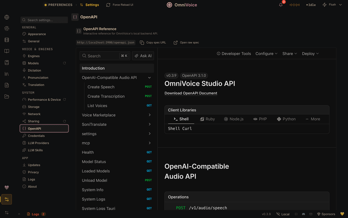
Task: Click the refresh icon beside Performance & Device
Action: click(64, 99)
